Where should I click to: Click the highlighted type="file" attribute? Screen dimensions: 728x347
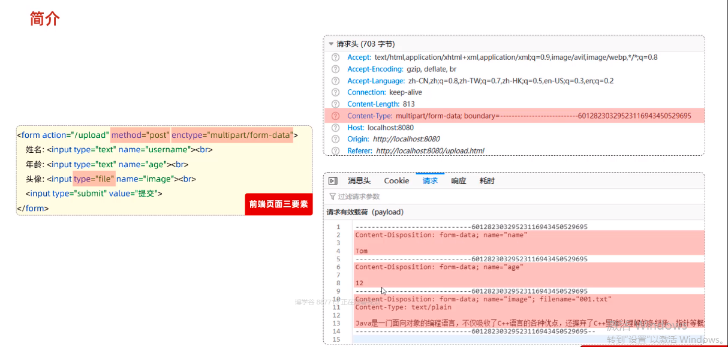click(x=94, y=179)
